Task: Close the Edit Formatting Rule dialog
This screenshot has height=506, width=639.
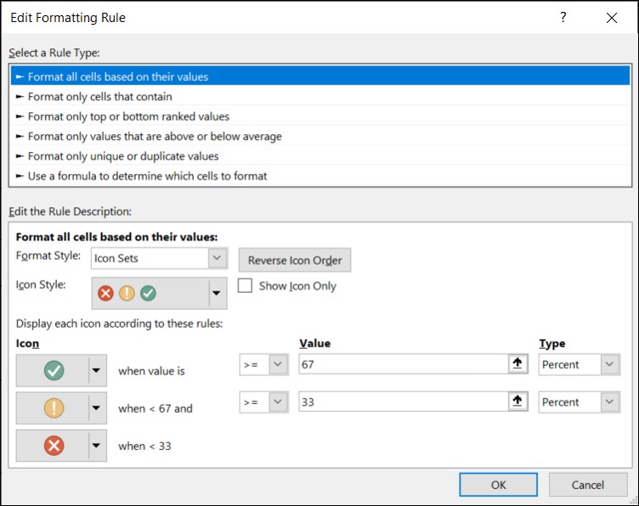Action: coord(612,17)
